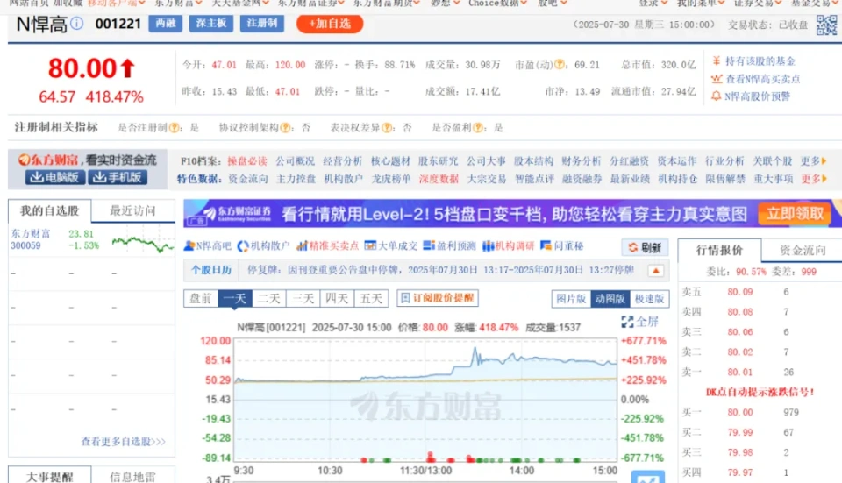This screenshot has height=483, width=842.
Task: Open the 行情报价 tab
Action: pyautogui.click(x=719, y=250)
